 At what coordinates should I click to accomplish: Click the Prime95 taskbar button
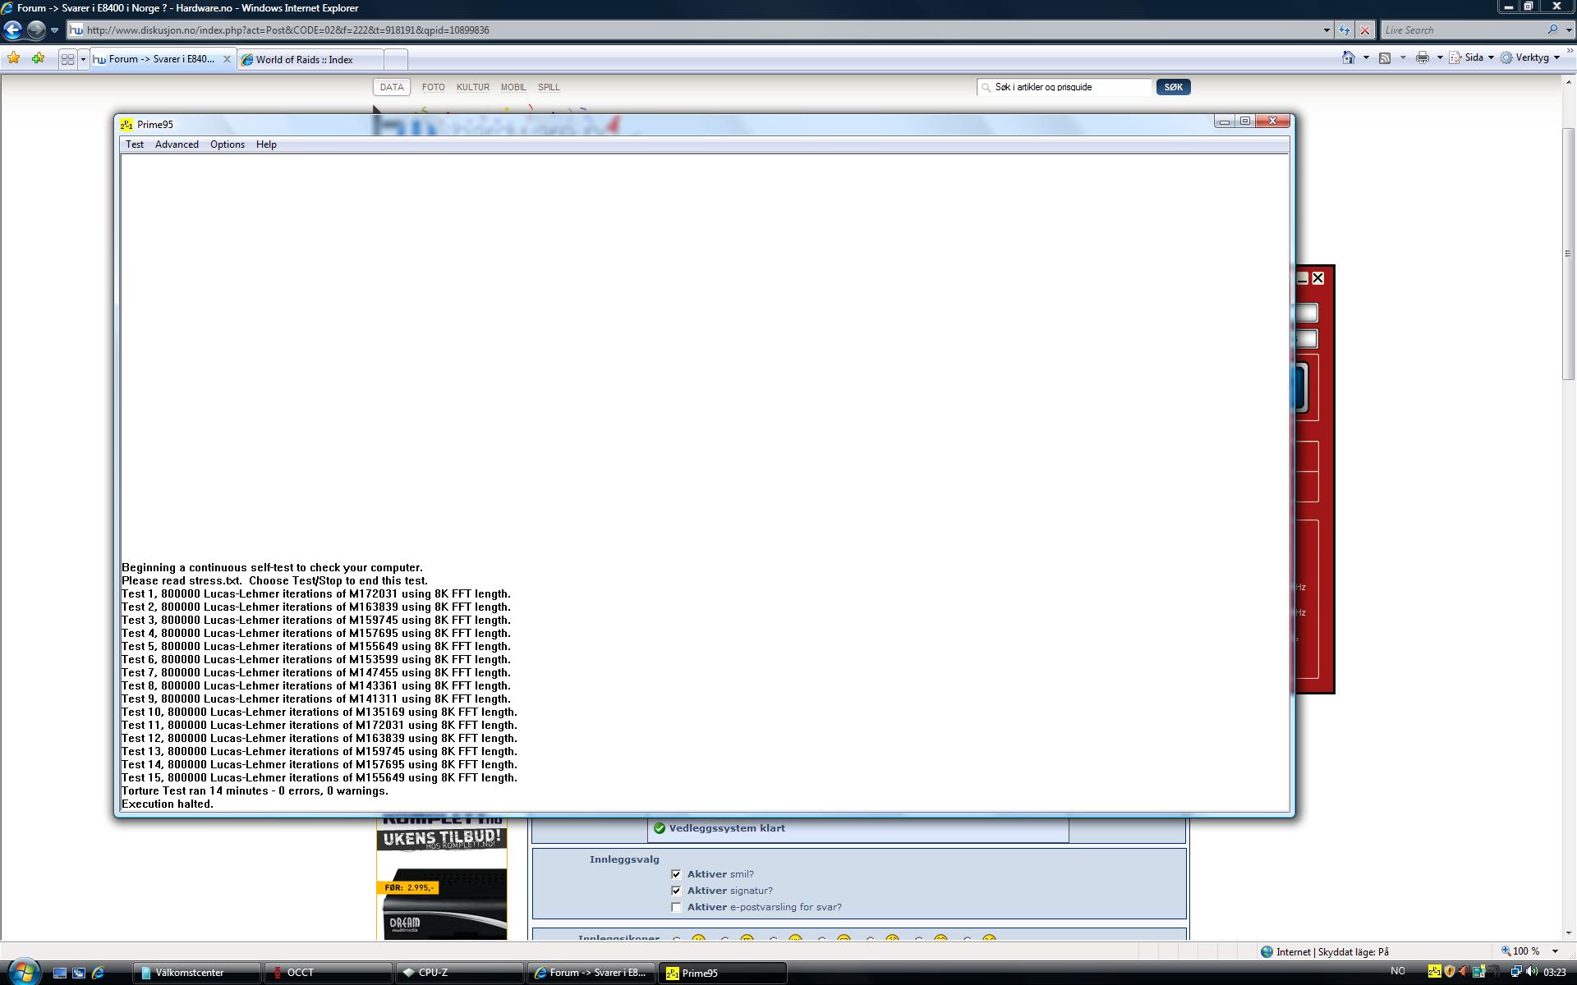coord(722,973)
